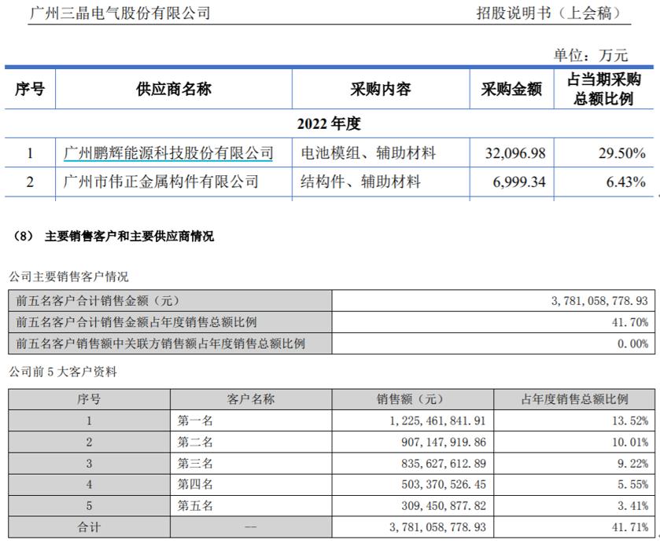Select the 2022 年度 row heading
Image resolution: width=660 pixels, height=543 pixels.
click(x=329, y=124)
